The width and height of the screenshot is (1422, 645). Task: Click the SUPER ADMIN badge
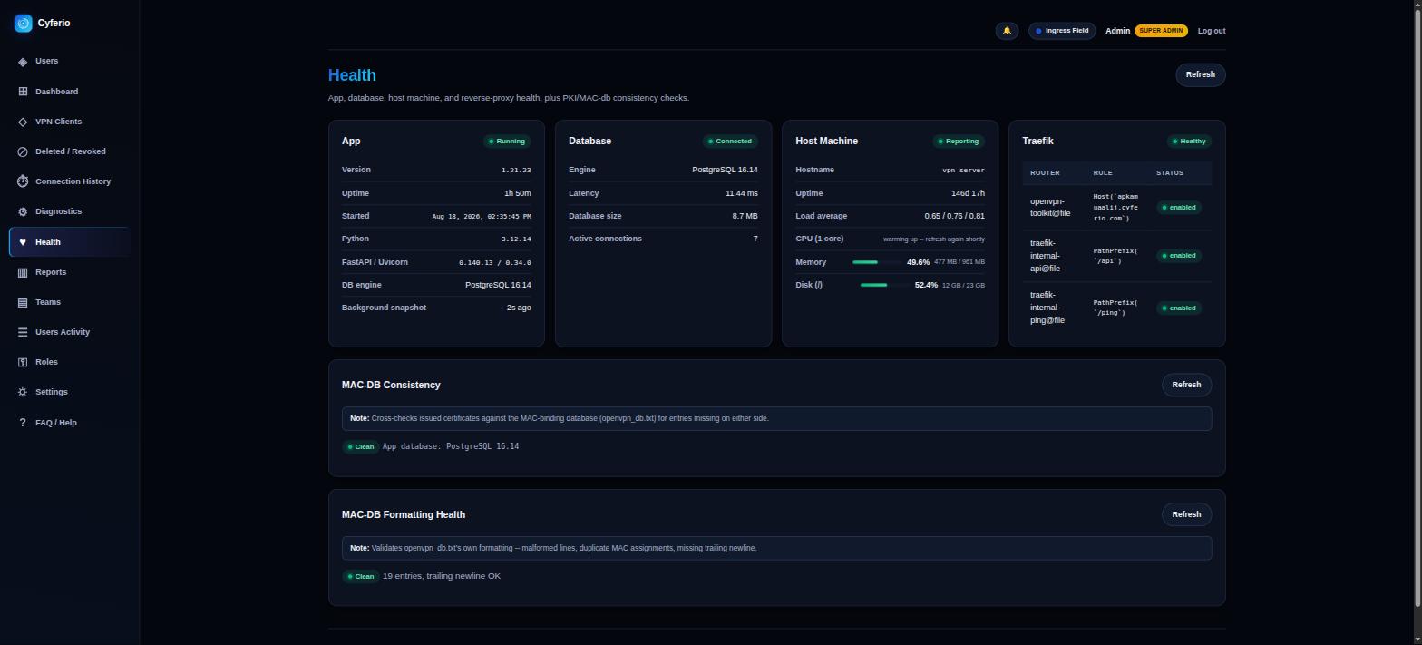[1161, 31]
